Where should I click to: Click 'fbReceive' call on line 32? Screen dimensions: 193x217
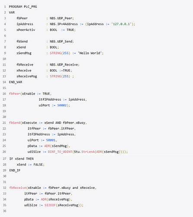[x=18, y=187]
